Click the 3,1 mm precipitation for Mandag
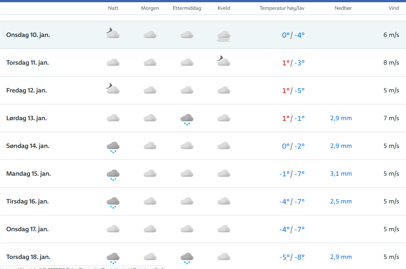The height and width of the screenshot is (269, 406). point(341,174)
